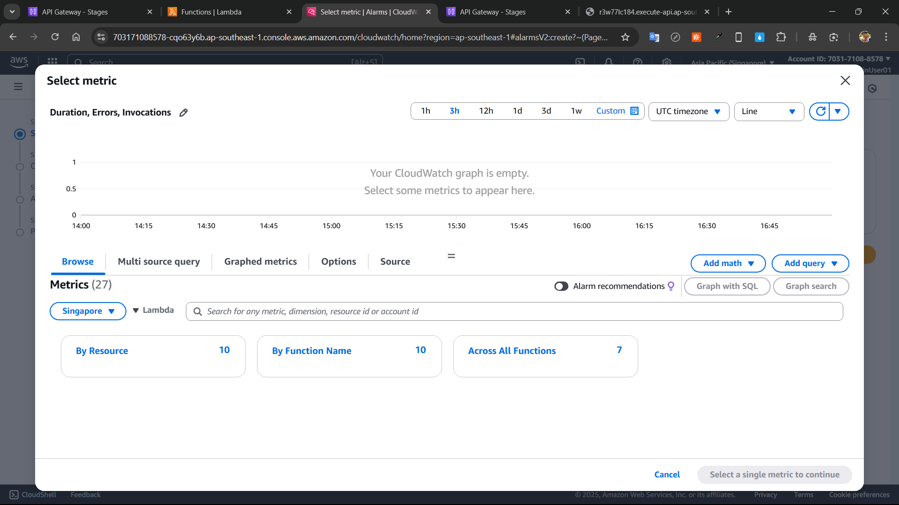The height and width of the screenshot is (505, 899).
Task: Open AWS services grid menu
Action: click(52, 61)
